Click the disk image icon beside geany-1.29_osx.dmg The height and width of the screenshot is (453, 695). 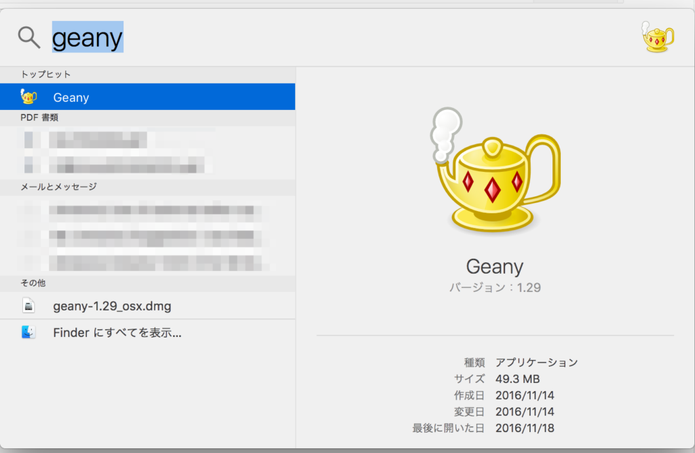tap(30, 306)
